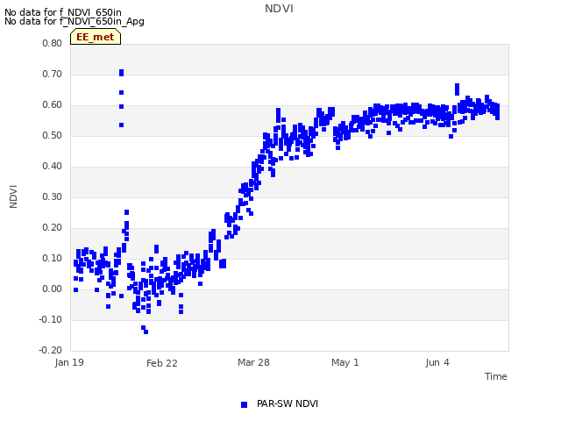561x421 pixels.
Task: Click the 0.30 y-axis tick label
Action: coord(53,196)
